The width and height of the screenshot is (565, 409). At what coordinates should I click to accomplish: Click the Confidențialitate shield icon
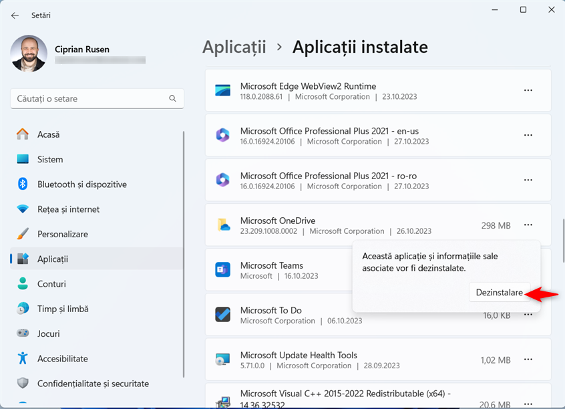[x=23, y=383]
